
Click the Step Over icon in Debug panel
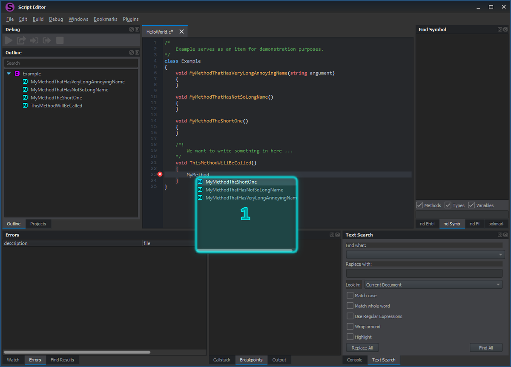(x=20, y=40)
